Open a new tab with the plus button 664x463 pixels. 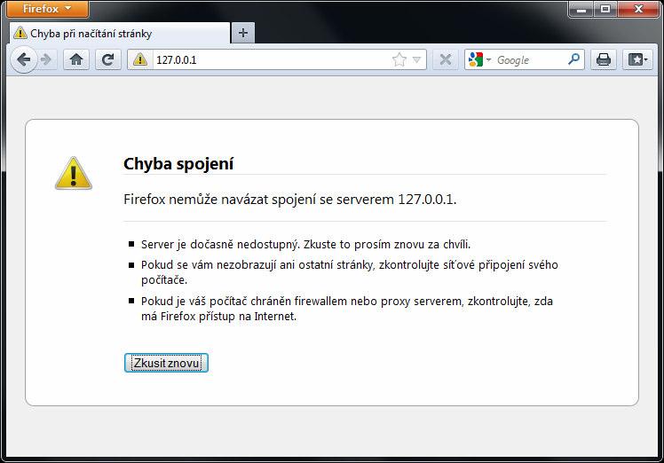pos(243,33)
